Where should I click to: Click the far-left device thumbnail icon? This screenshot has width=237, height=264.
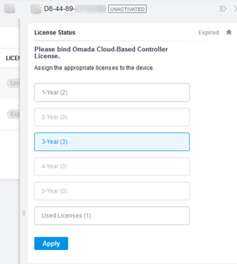click(10, 8)
